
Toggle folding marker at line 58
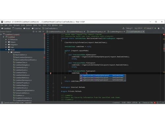53,87
